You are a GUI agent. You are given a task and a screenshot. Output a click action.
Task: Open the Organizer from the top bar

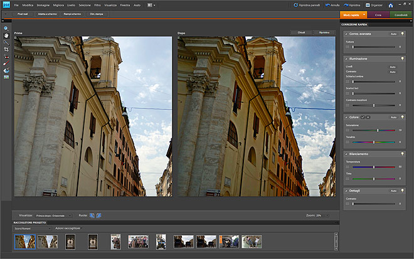coord(374,5)
